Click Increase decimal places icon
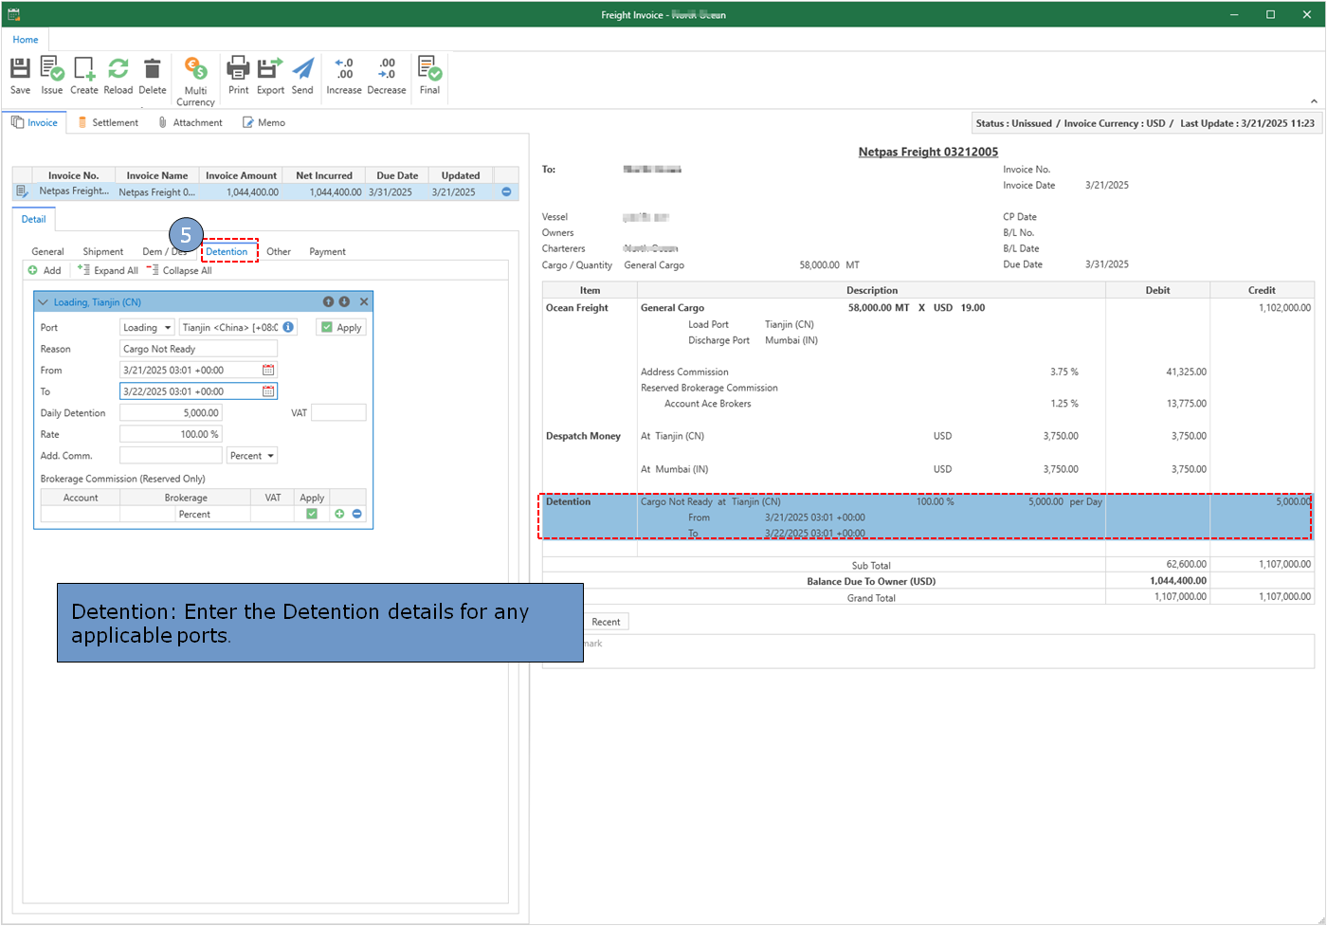1327x926 pixels. [x=344, y=76]
